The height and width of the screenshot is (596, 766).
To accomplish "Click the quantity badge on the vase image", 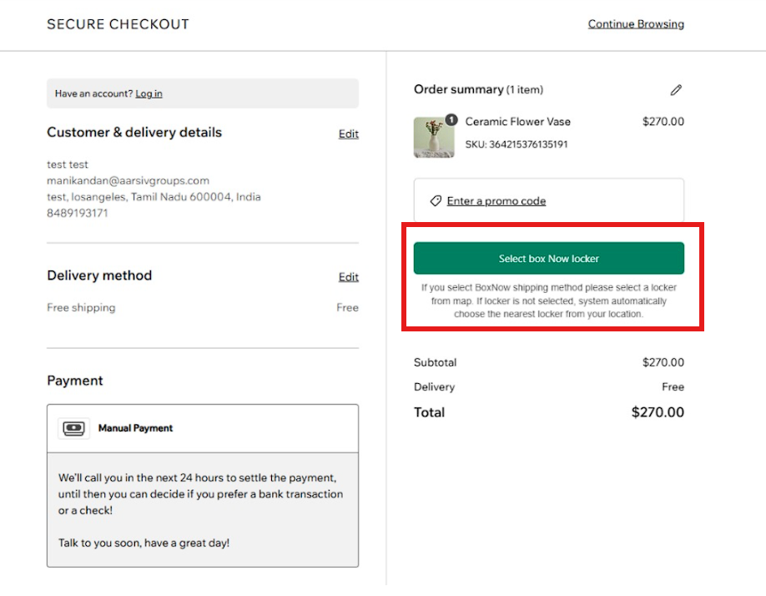I will [x=451, y=119].
